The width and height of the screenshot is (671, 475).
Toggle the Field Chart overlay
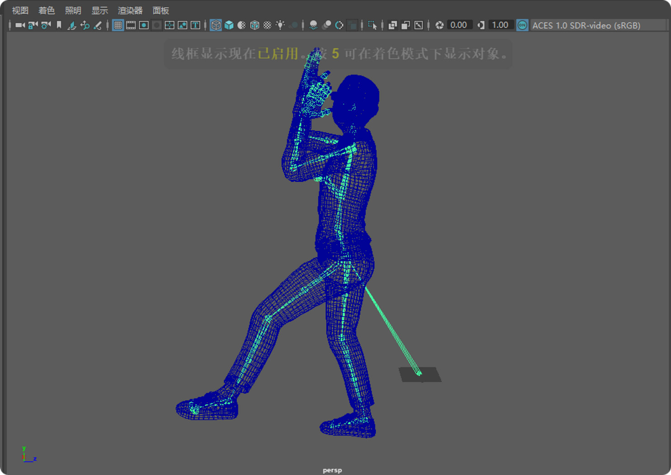click(170, 25)
